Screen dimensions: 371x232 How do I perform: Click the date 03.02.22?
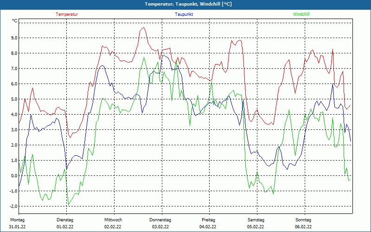tap(160, 227)
